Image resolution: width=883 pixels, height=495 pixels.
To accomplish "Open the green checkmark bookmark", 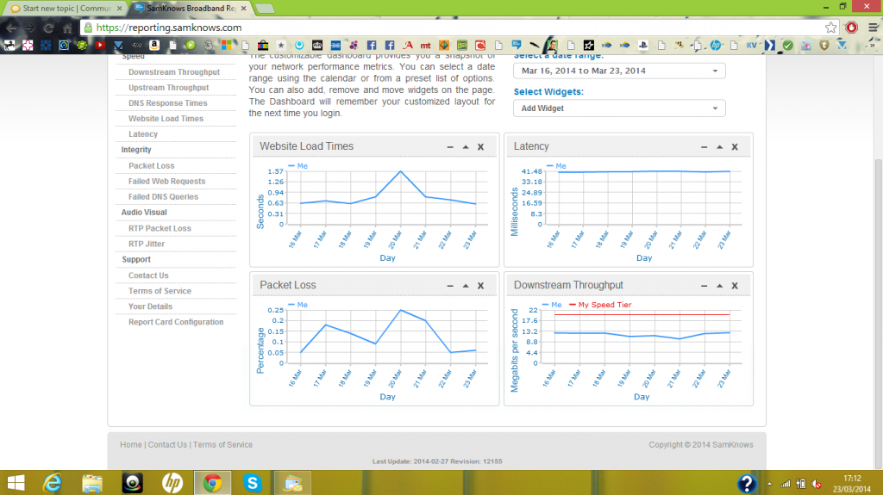I will [x=788, y=45].
